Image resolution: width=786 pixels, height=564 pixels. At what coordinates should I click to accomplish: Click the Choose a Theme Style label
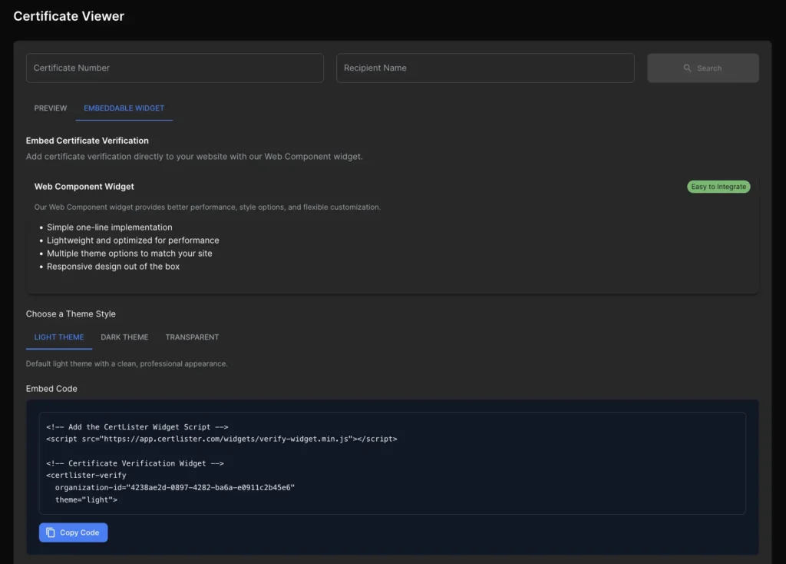click(x=71, y=314)
